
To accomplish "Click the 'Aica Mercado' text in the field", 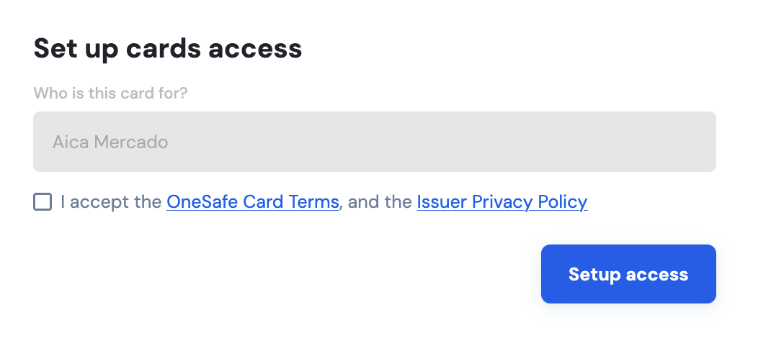I will (x=110, y=142).
